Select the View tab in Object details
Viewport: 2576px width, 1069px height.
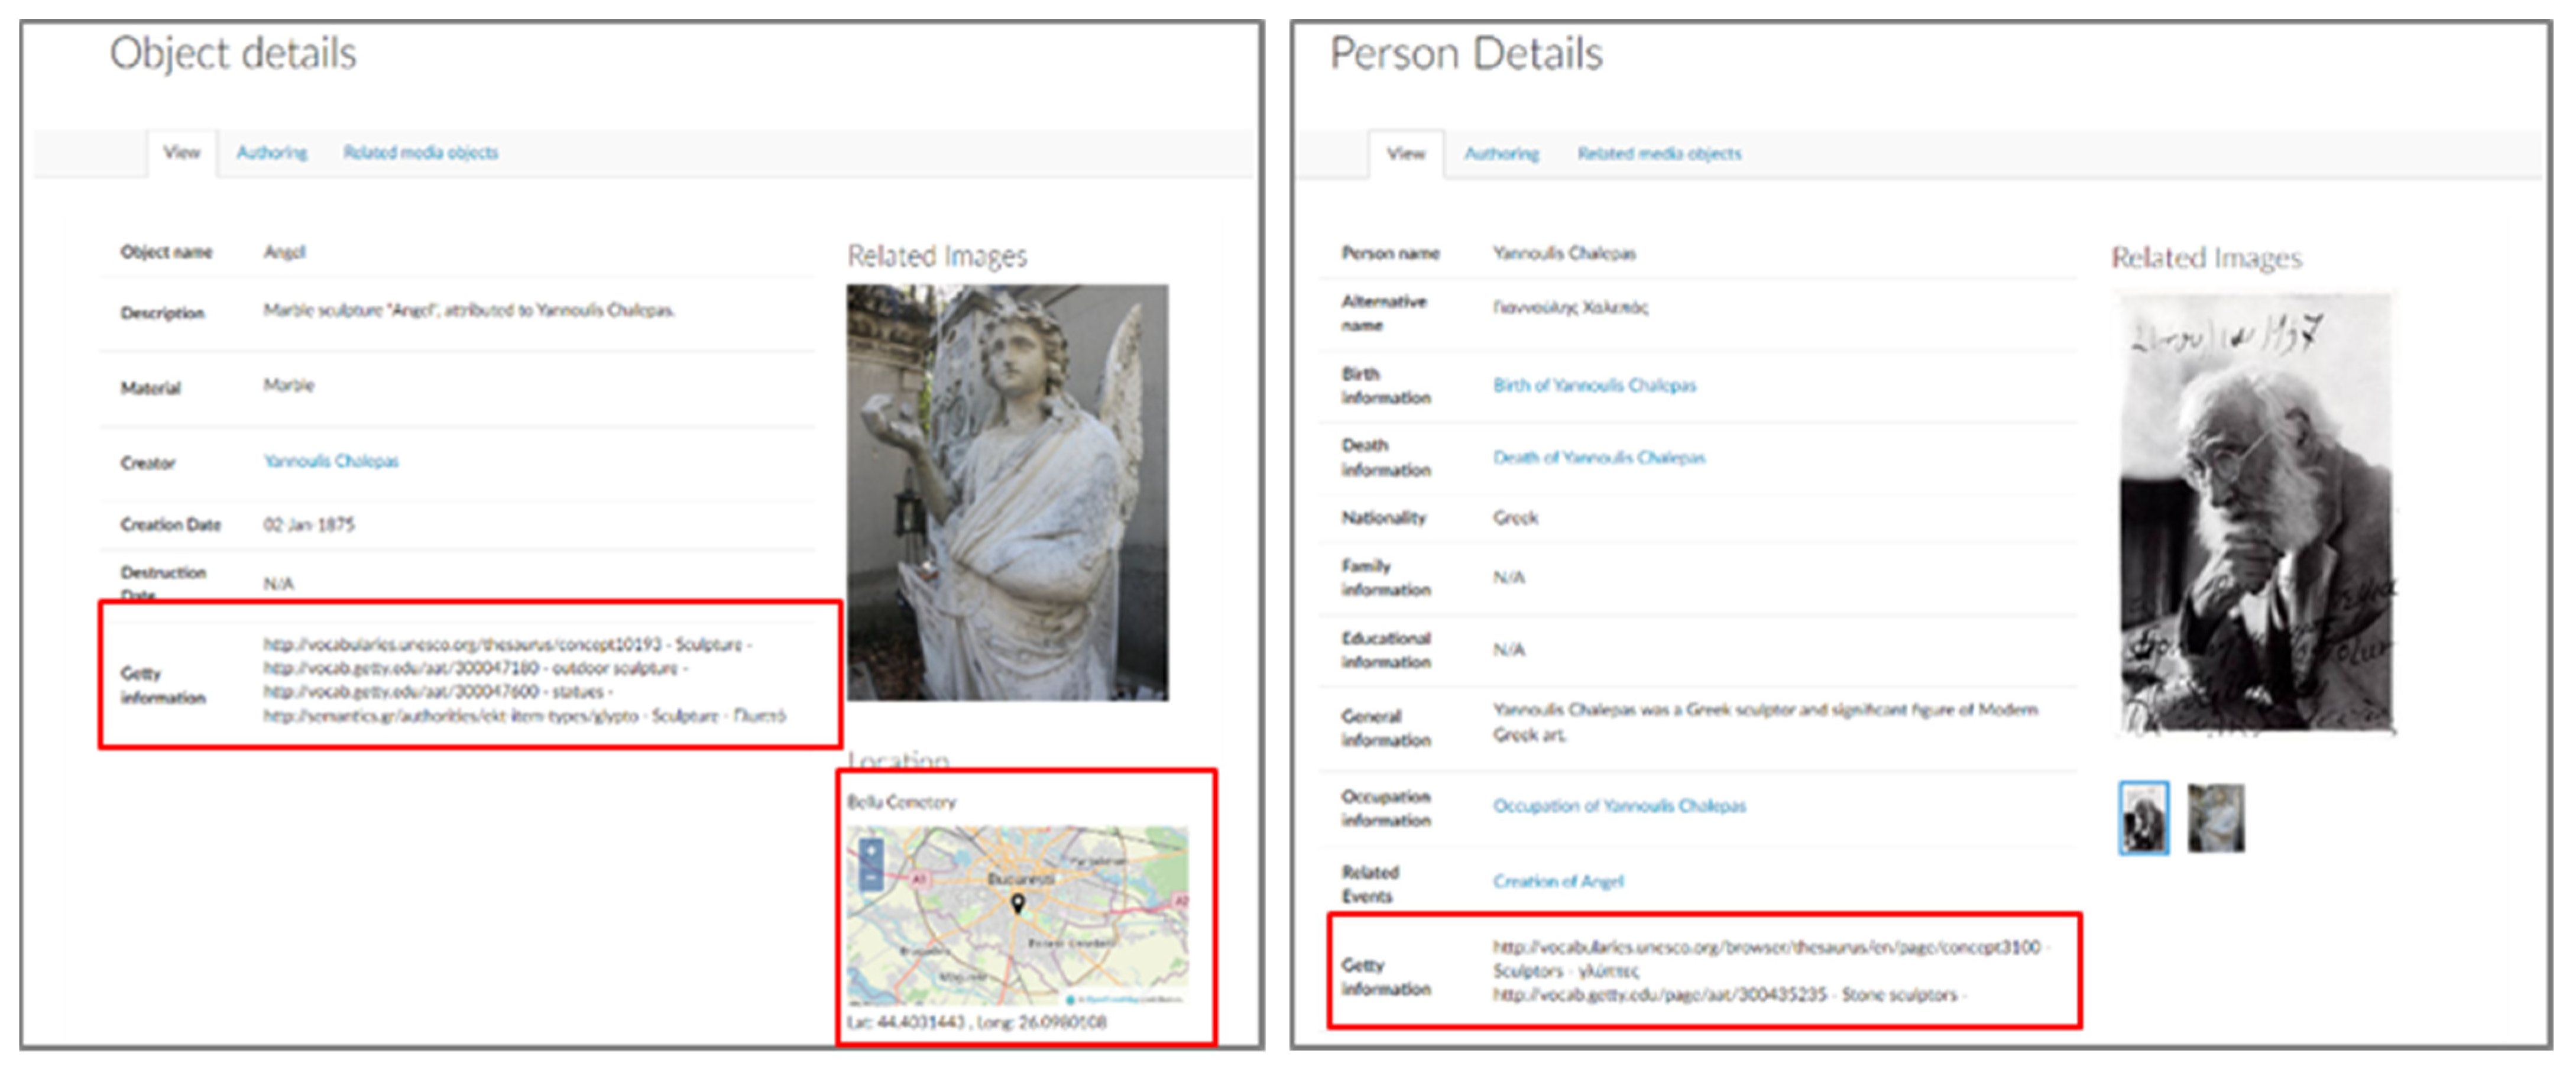[x=182, y=152]
